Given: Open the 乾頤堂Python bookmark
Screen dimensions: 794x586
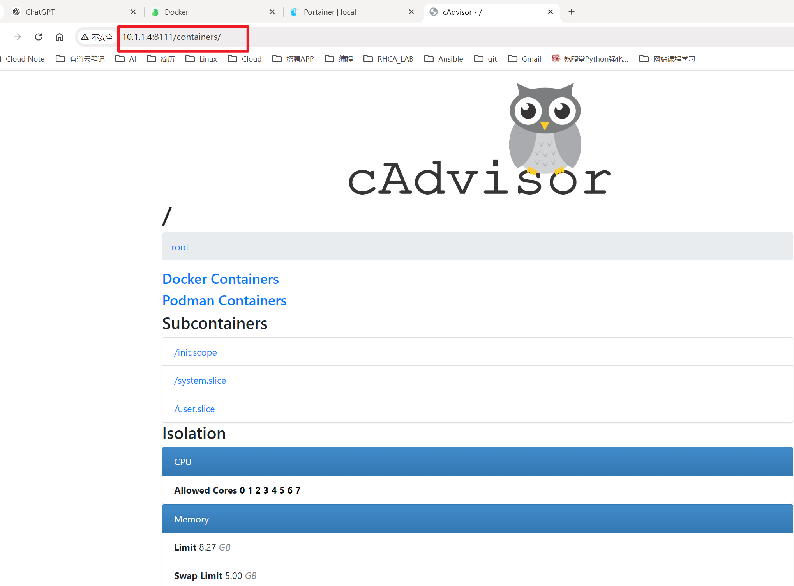Looking at the screenshot, I should coord(590,59).
